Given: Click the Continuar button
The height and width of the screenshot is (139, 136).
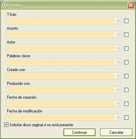Looking at the screenshot, I should point(79,132).
